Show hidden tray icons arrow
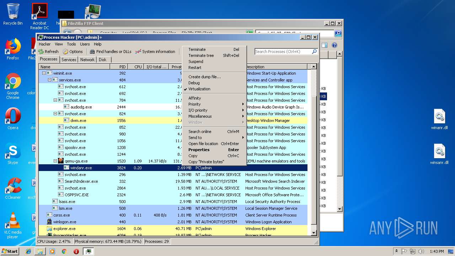455x256 pixels. (x=396, y=251)
